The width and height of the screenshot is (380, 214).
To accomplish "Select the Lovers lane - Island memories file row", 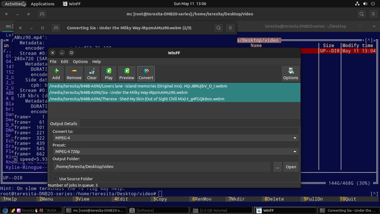I will (174, 86).
